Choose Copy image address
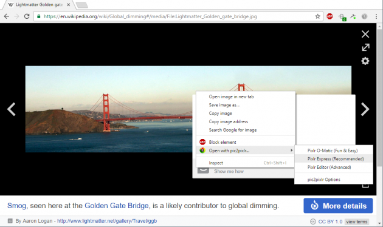The image size is (383, 227). tap(246, 121)
